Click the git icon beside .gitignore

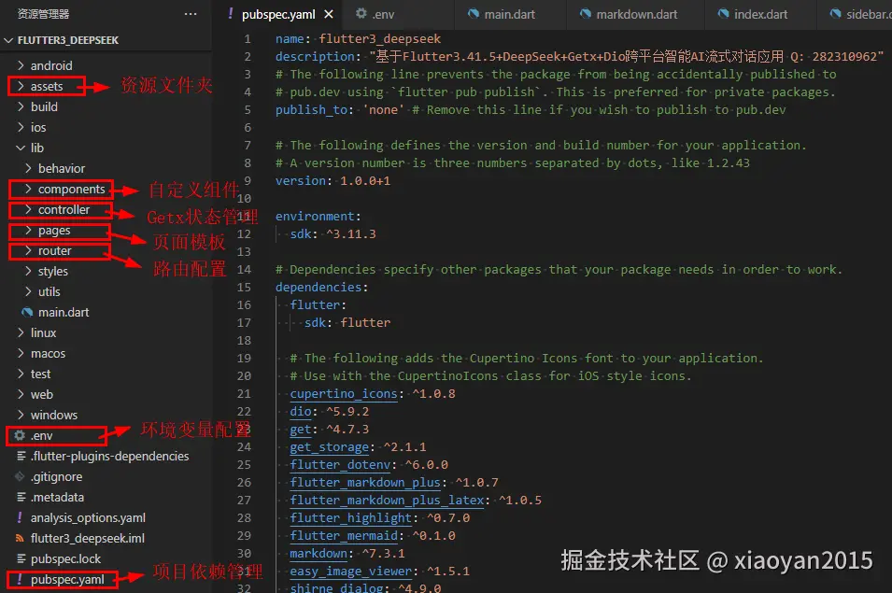21,476
